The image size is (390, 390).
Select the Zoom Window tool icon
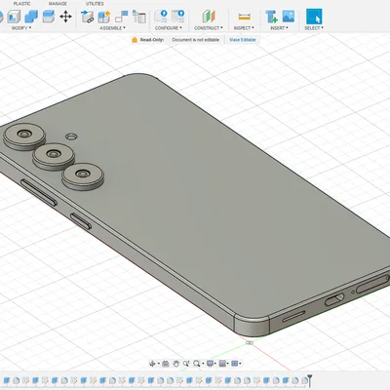pos(186,364)
